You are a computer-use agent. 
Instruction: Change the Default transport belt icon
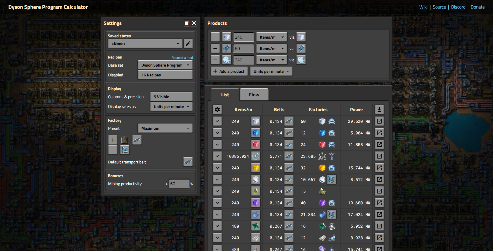coord(188,162)
